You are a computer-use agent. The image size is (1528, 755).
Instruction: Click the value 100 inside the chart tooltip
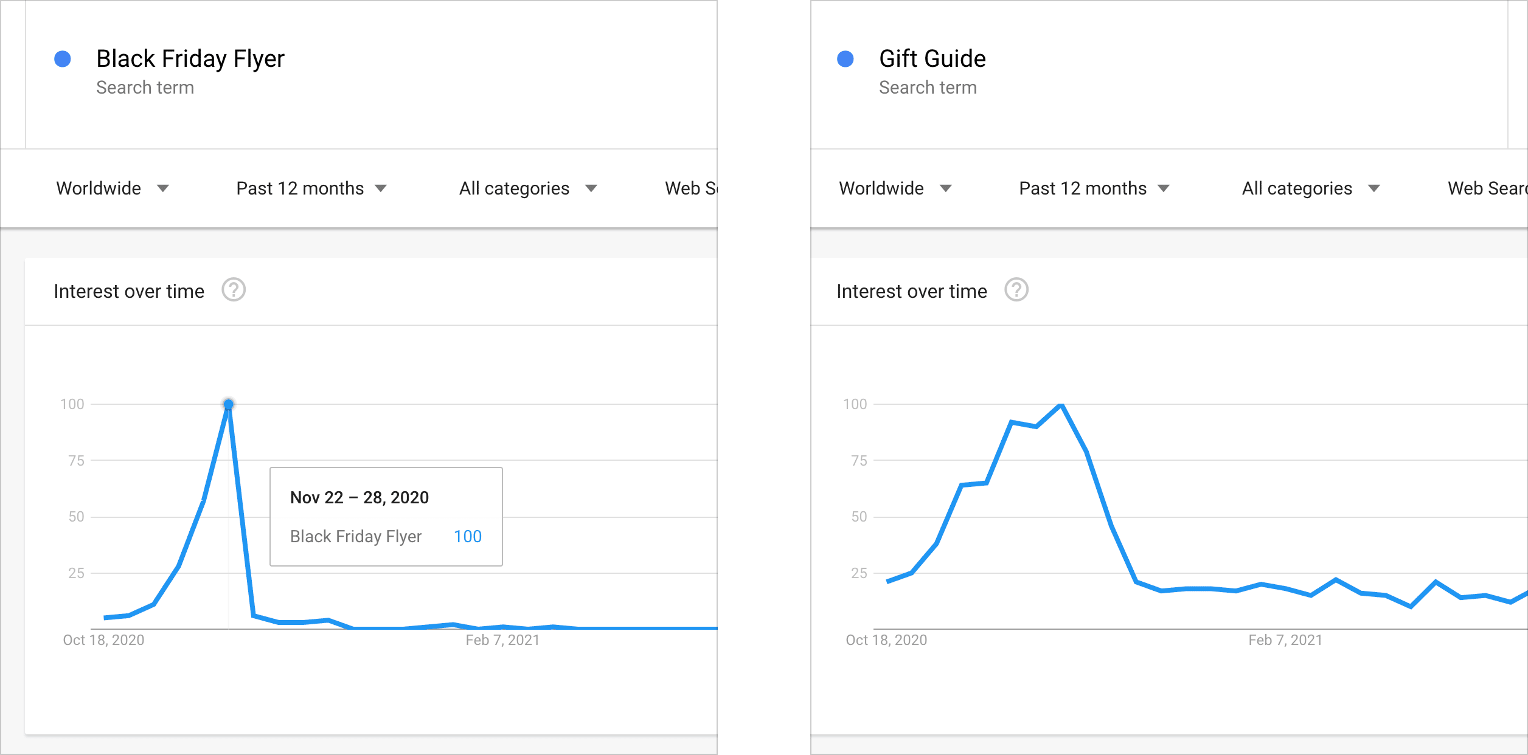467,536
